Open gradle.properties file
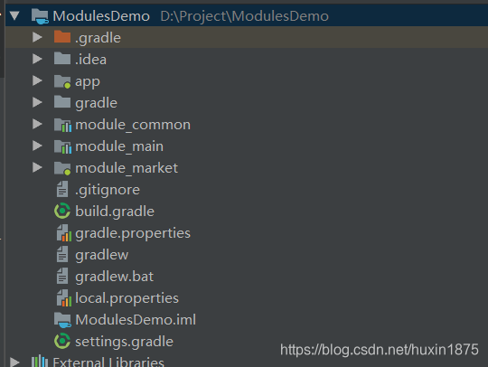 (x=133, y=233)
